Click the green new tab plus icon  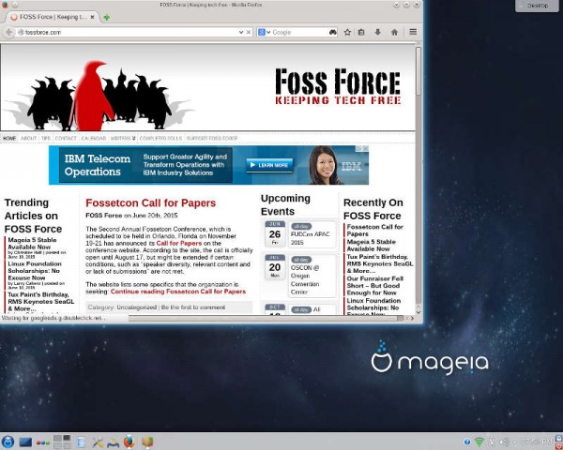106,17
